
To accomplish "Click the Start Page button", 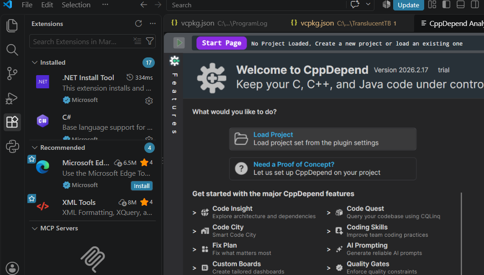I will click(x=221, y=43).
